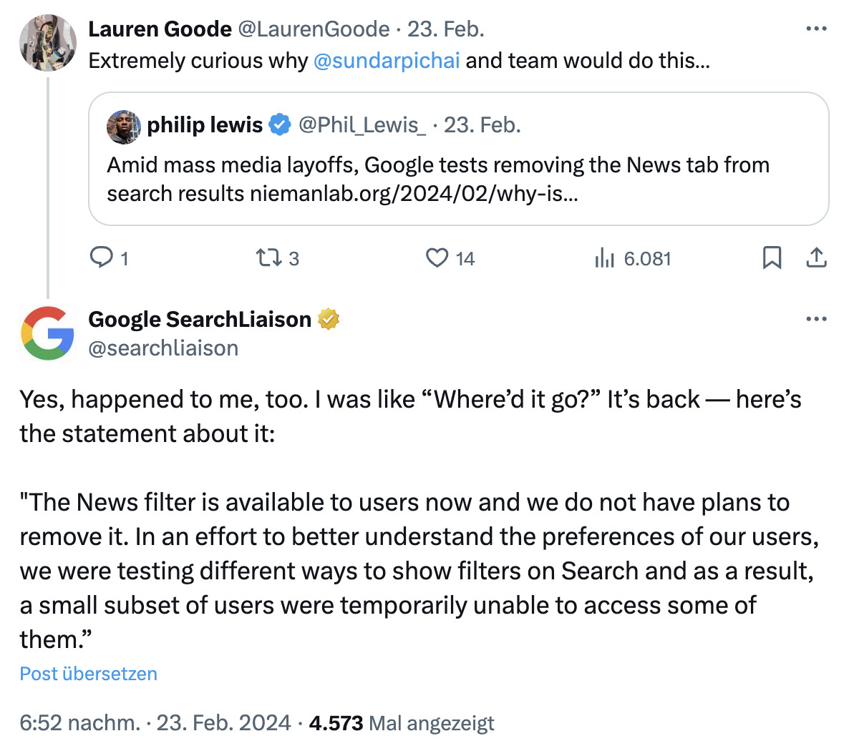Click the Post übersetzen link
This screenshot has width=849, height=751.
click(88, 673)
